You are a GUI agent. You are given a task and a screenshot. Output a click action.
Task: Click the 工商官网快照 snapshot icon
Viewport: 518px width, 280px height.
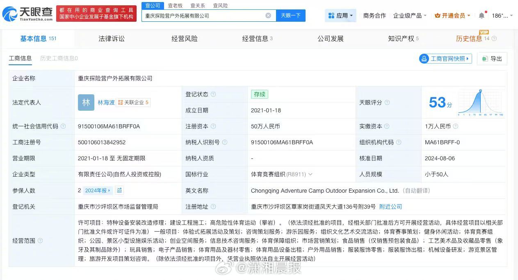pos(424,59)
